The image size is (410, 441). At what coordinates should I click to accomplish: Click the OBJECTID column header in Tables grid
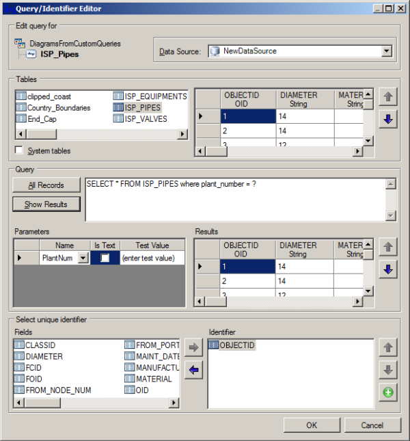coord(248,99)
